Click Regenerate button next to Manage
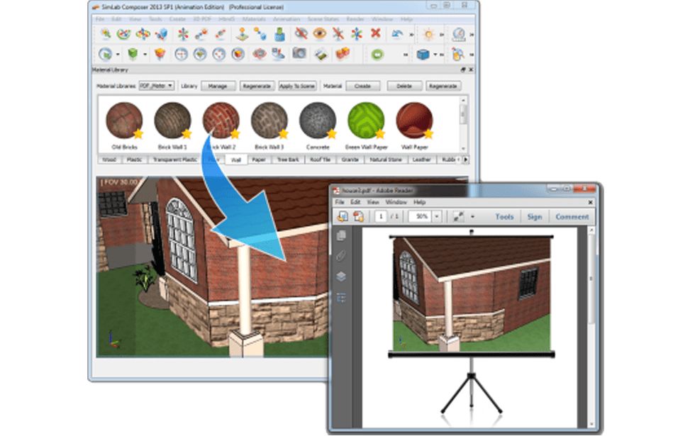Viewport: 690px width, 436px height. (x=257, y=86)
